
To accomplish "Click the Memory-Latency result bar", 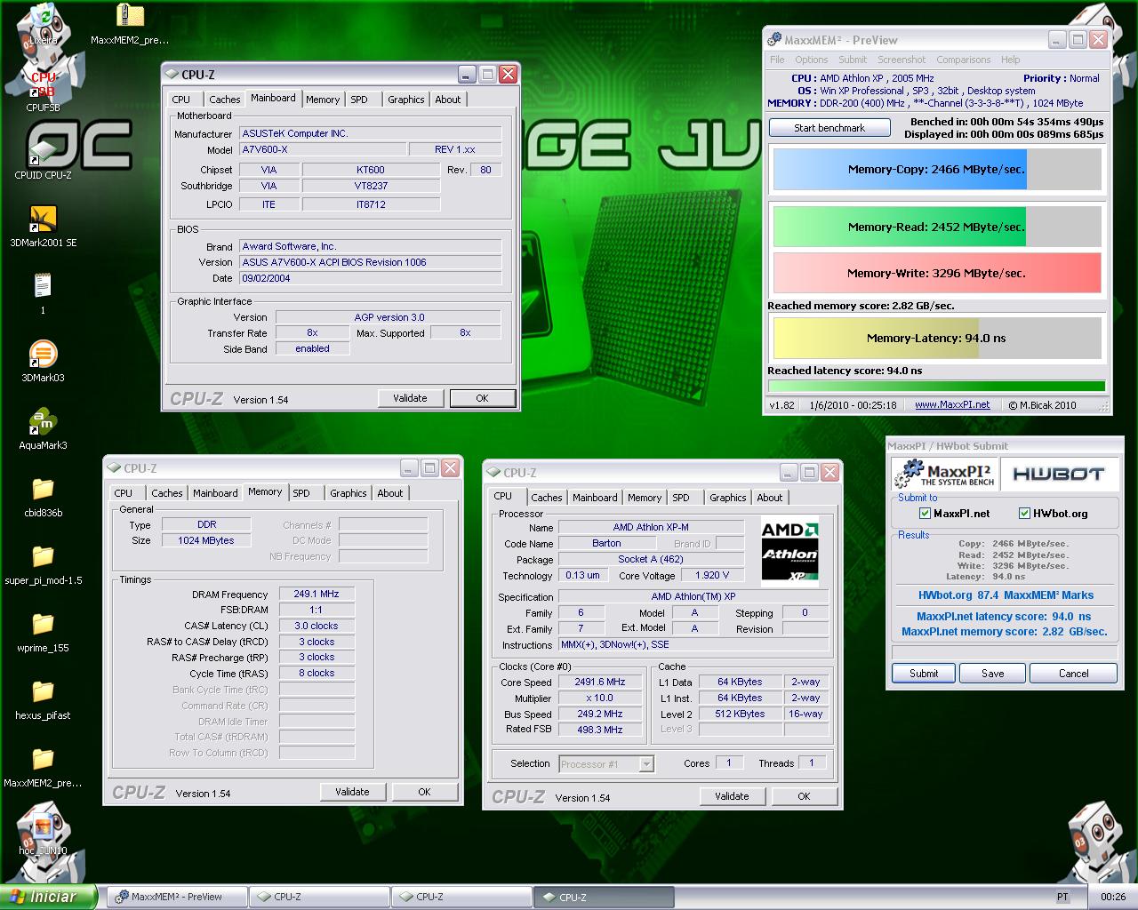I will click(x=937, y=338).
